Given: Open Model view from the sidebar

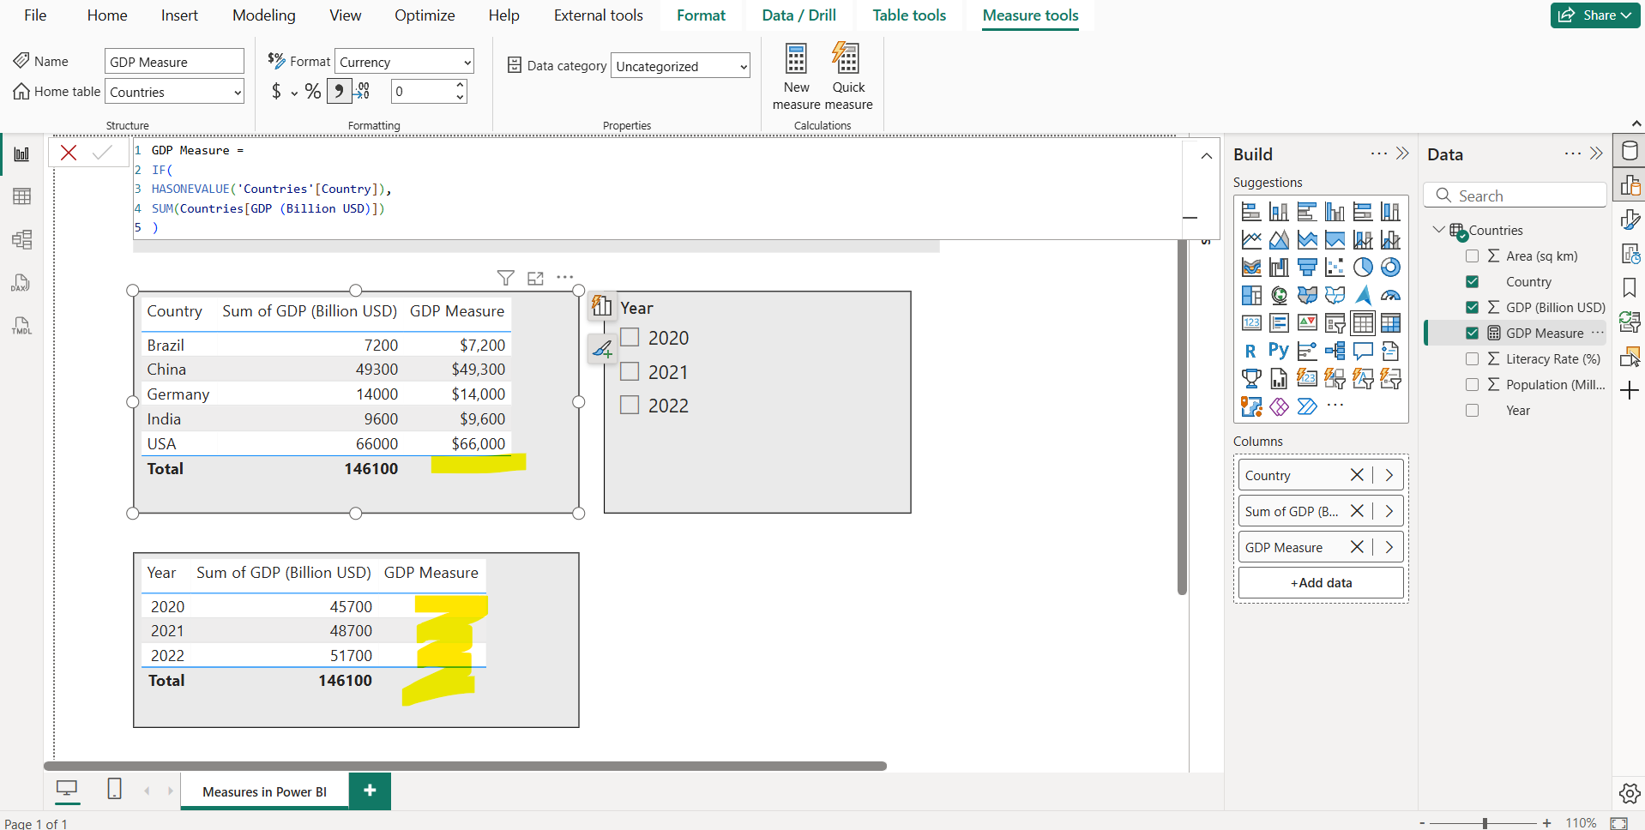Looking at the screenshot, I should pyautogui.click(x=22, y=240).
